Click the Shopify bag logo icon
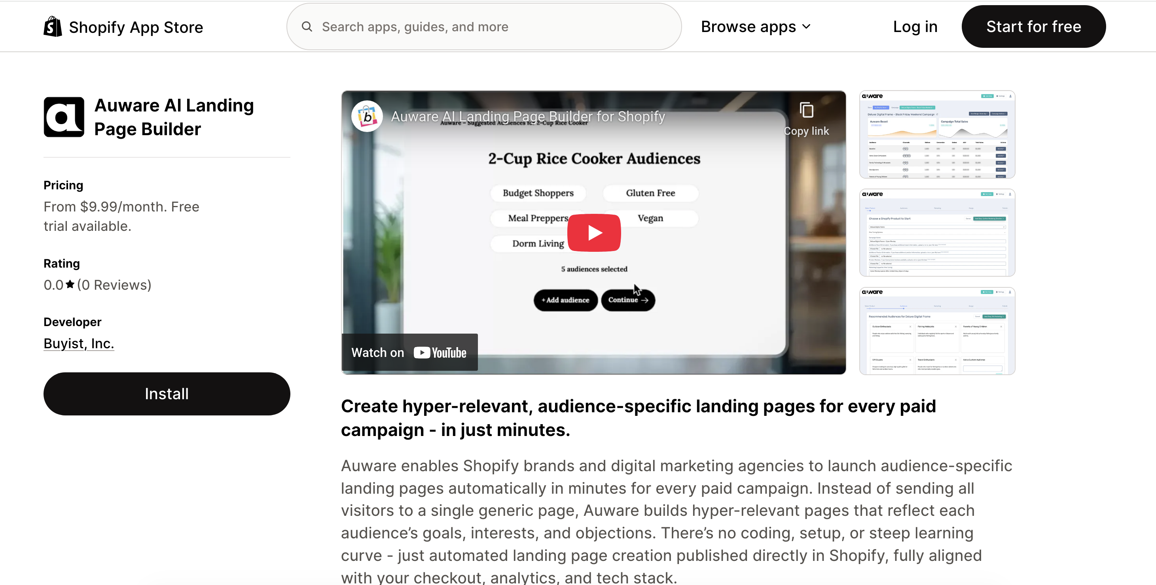The height and width of the screenshot is (585, 1156). point(53,26)
